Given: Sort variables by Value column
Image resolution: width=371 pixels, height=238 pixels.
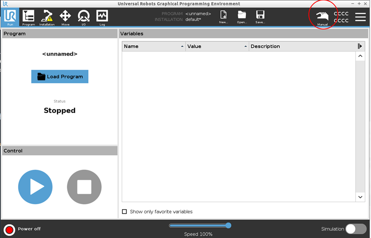Looking at the screenshot, I should pos(217,46).
